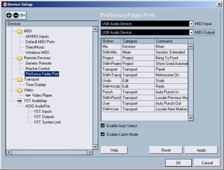Select Generic Remote device
The width and height of the screenshot is (224, 170).
[x=38, y=63]
